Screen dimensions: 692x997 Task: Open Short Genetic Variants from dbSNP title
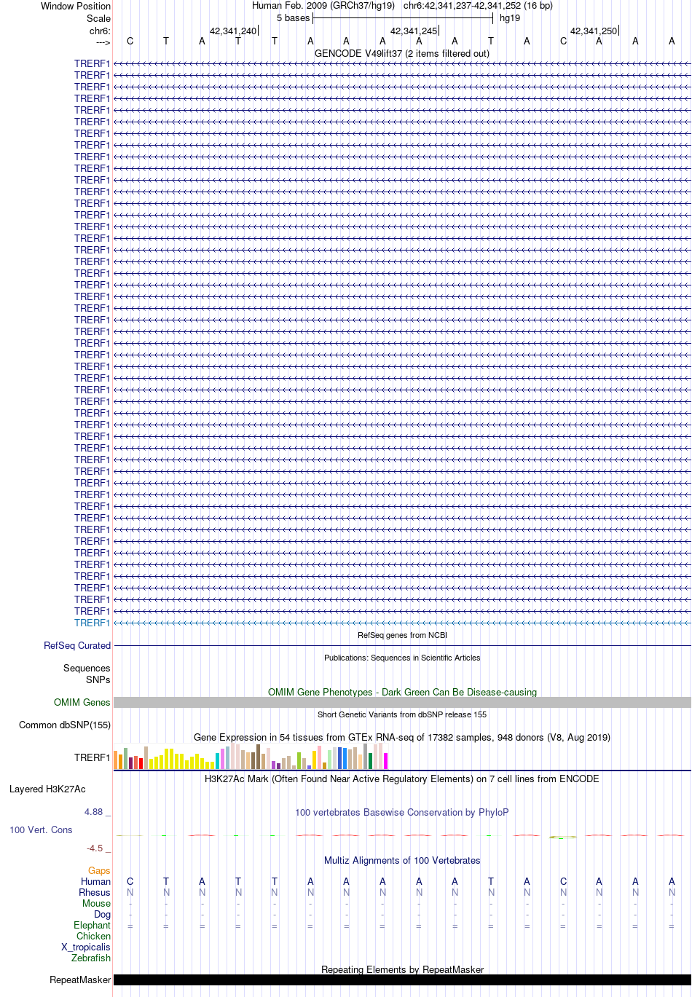pos(402,714)
